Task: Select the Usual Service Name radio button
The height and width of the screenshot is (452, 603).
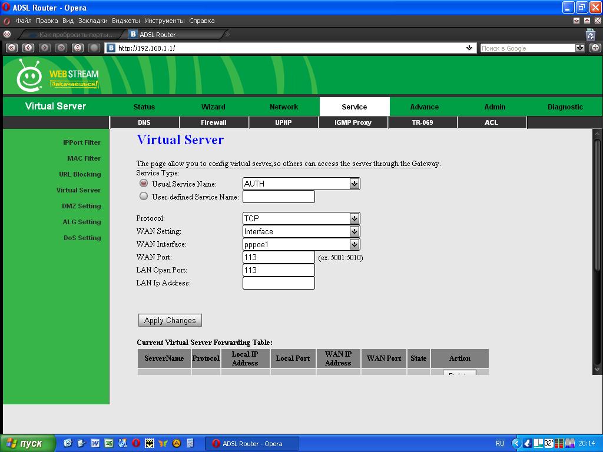Action: [x=144, y=184]
